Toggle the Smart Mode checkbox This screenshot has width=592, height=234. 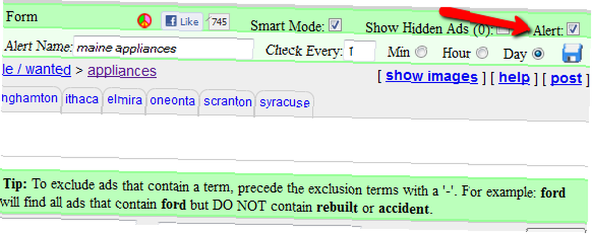(335, 25)
